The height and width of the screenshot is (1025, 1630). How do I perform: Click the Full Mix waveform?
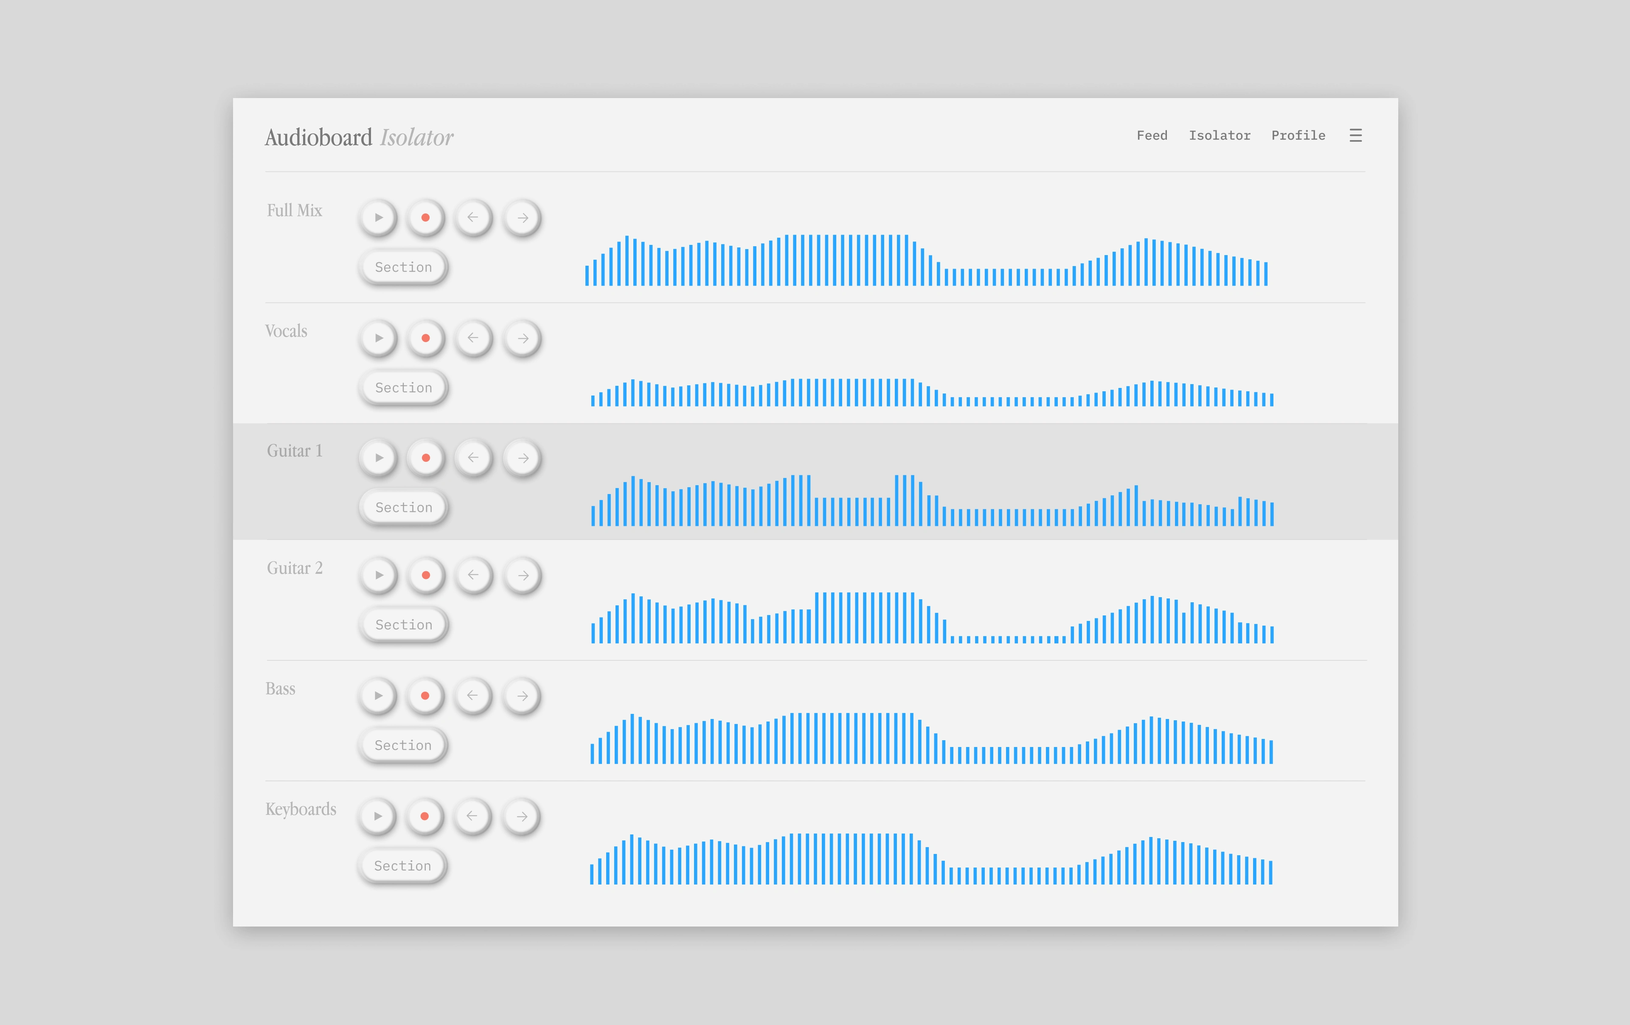click(x=926, y=260)
